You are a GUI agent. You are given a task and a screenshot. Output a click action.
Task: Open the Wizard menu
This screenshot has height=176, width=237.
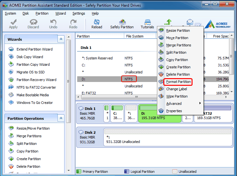61,13
